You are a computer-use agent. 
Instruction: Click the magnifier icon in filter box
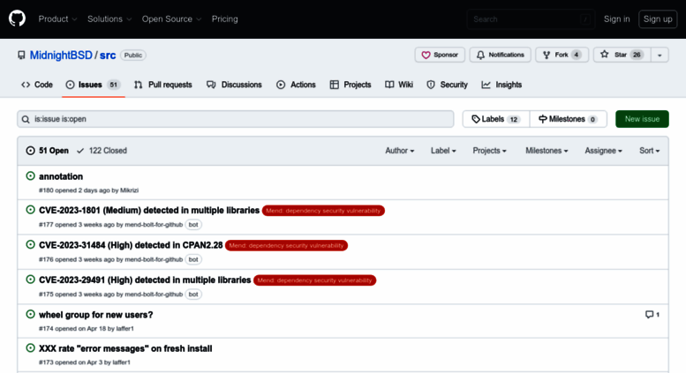tap(26, 119)
